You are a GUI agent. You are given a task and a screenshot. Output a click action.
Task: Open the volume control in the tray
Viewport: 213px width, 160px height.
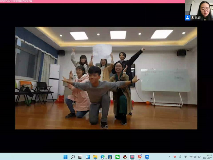click(195, 157)
